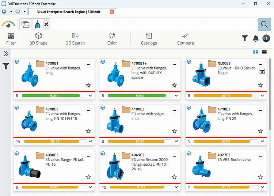Star the 4700E3 valve as favorite
Screen dimensions: 274x196
tap(88, 131)
